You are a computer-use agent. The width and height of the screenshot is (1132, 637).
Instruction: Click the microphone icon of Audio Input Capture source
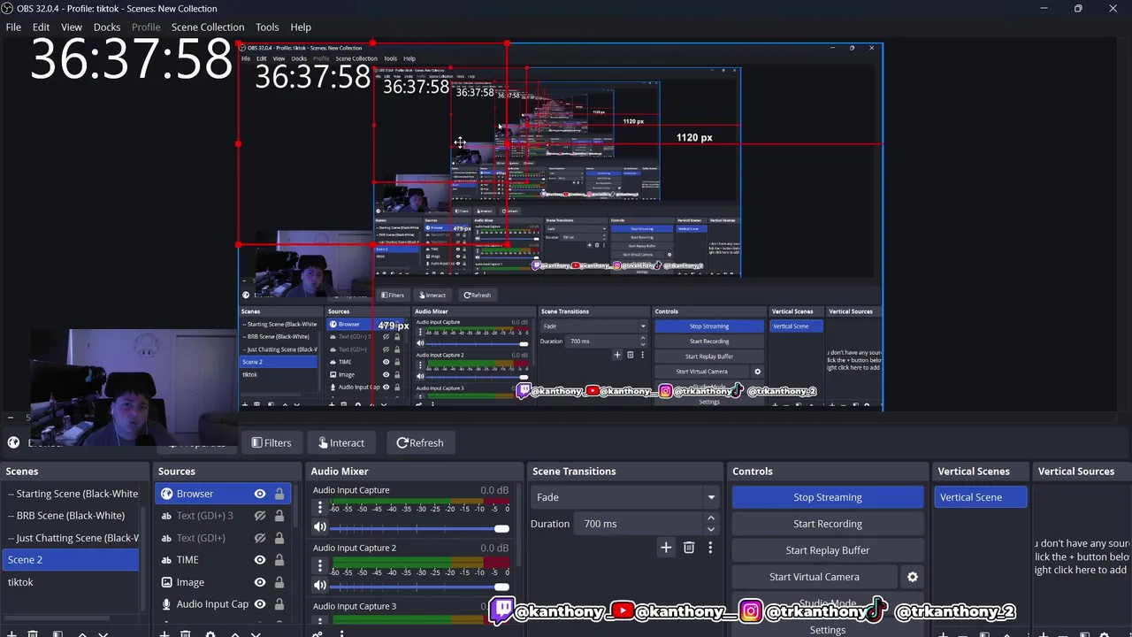166,604
